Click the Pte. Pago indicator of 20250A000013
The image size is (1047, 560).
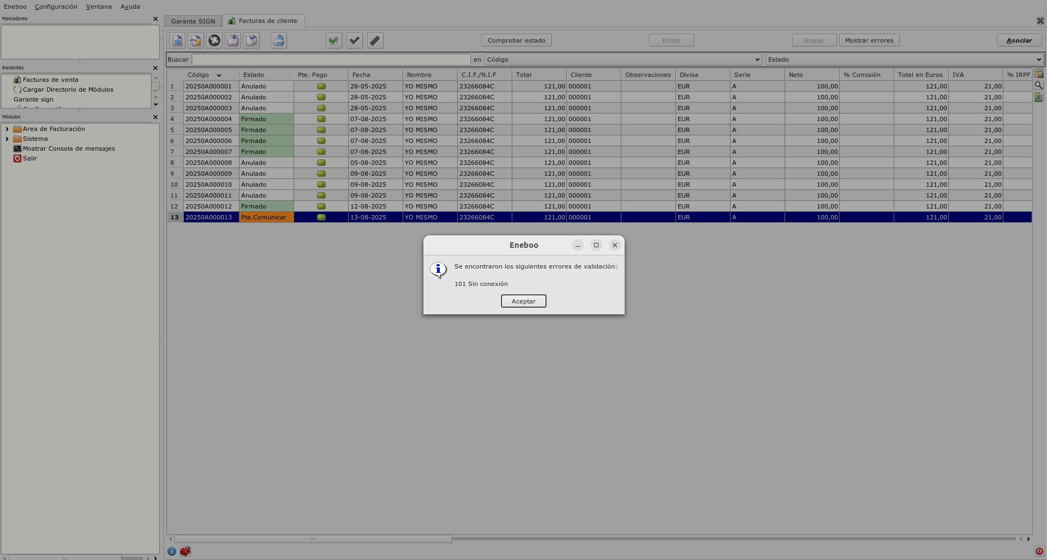coord(321,217)
